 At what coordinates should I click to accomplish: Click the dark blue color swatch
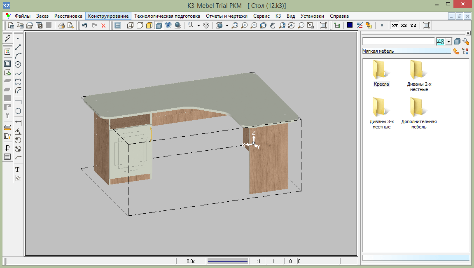[x=350, y=26]
